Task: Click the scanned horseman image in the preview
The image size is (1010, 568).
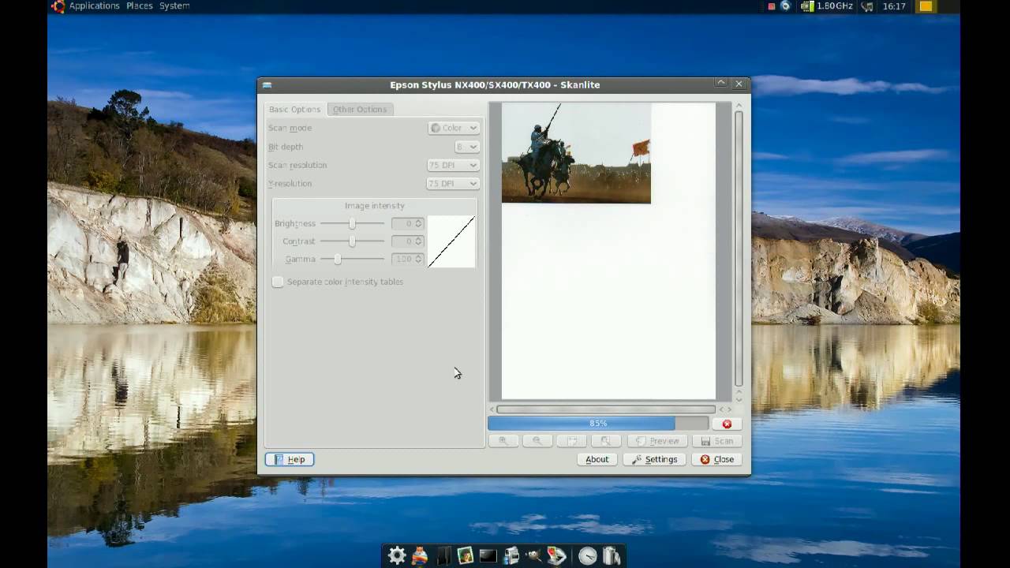Action: click(x=576, y=153)
